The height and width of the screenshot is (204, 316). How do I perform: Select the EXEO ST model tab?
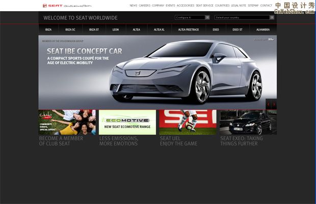point(238,30)
